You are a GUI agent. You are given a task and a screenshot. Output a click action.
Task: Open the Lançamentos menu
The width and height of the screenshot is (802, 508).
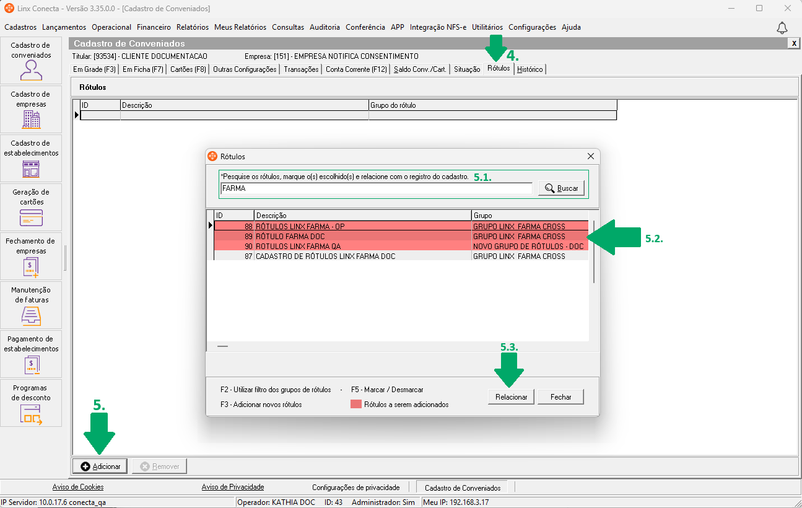(x=64, y=27)
